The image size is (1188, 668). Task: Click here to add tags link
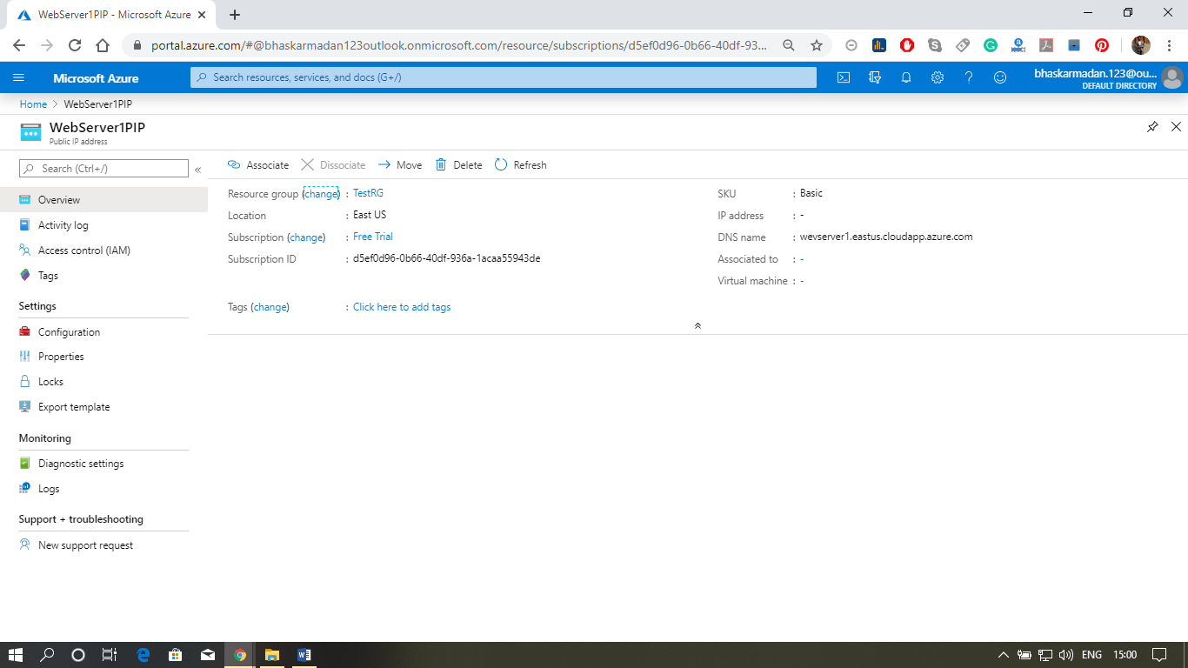(402, 307)
